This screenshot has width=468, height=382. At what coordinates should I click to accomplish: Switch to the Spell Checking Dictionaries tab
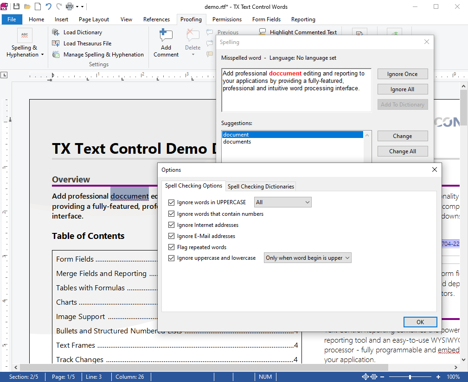coord(260,186)
